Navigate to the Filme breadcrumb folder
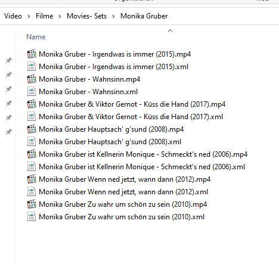Image resolution: width=279 pixels, height=264 pixels. 45,16
